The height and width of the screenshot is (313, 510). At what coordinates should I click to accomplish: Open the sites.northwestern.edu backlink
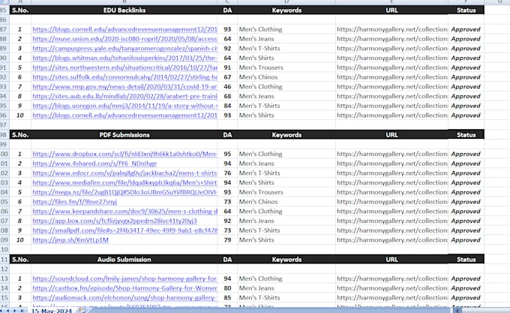point(124,68)
